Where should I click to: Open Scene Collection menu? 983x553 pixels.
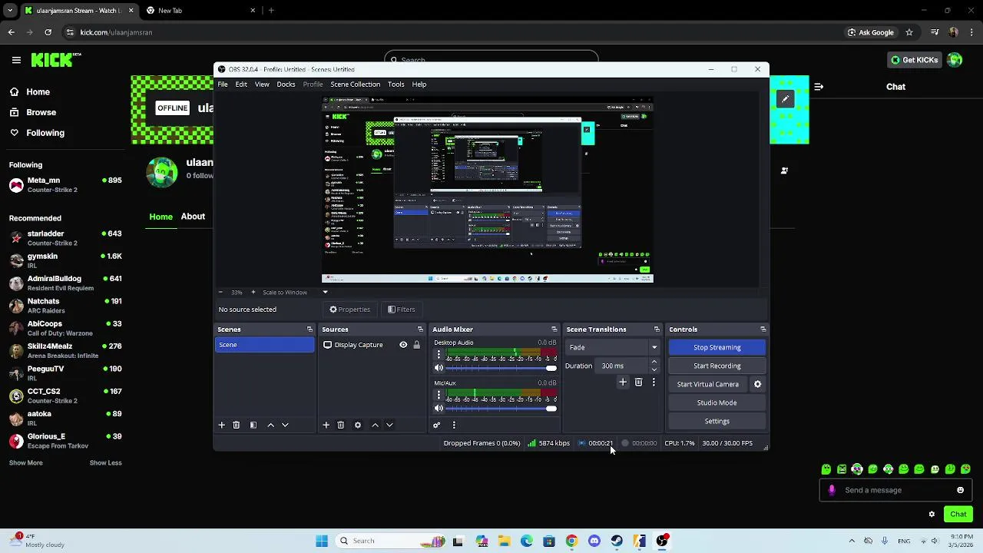tap(355, 84)
